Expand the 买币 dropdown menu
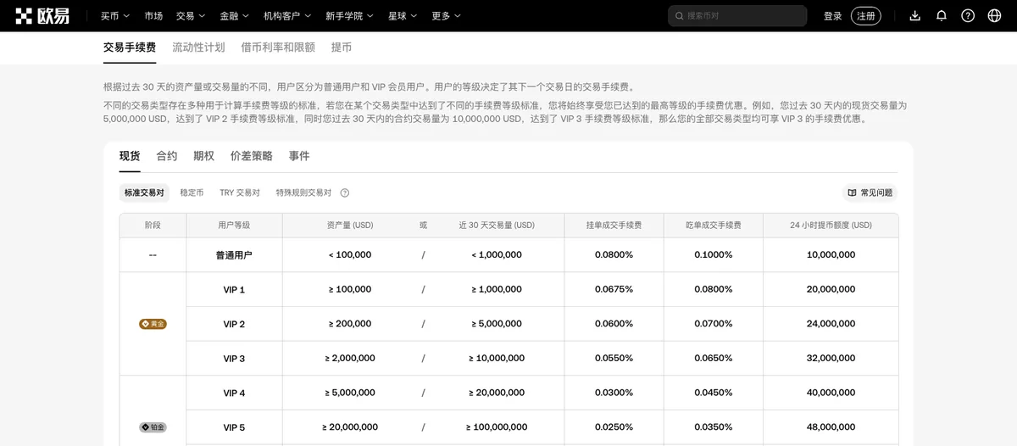The width and height of the screenshot is (1017, 446). pyautogui.click(x=115, y=15)
